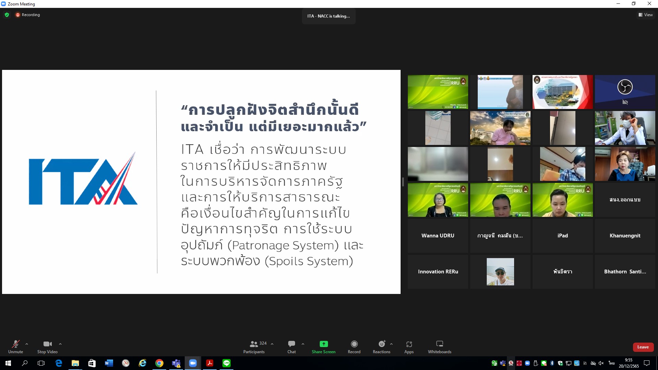Open File Explorer from taskbar
The image size is (658, 370).
point(75,363)
